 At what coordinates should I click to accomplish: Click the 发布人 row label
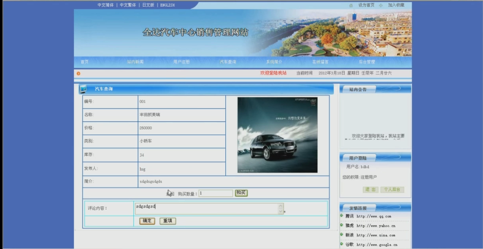[x=91, y=168]
